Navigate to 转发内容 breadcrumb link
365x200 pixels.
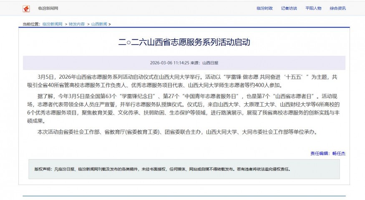point(76,24)
